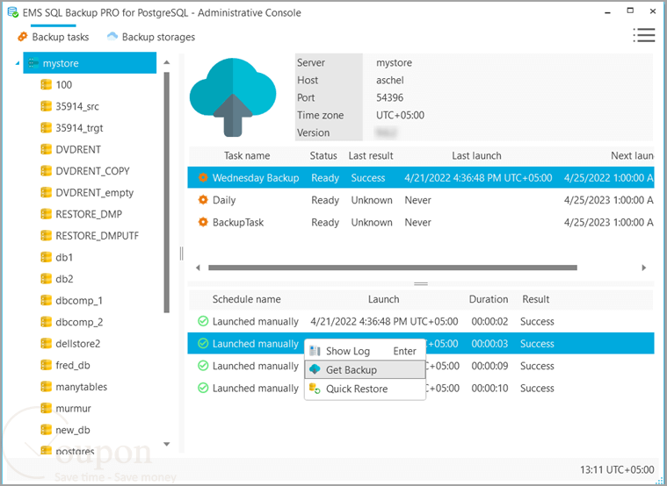
Task: Click the database icon next to db1
Action: click(x=46, y=257)
